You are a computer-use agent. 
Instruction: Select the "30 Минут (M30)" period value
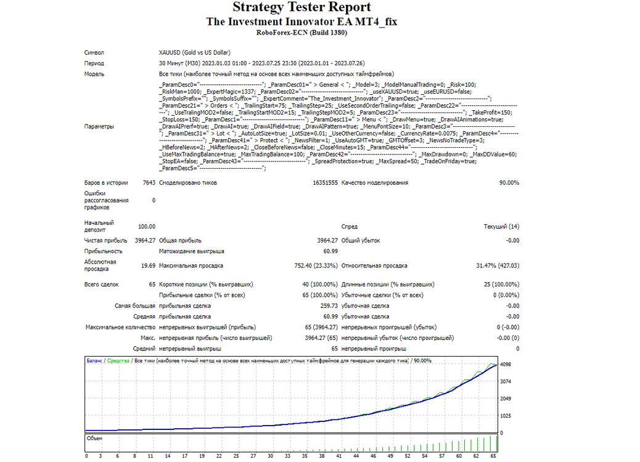[179, 63]
